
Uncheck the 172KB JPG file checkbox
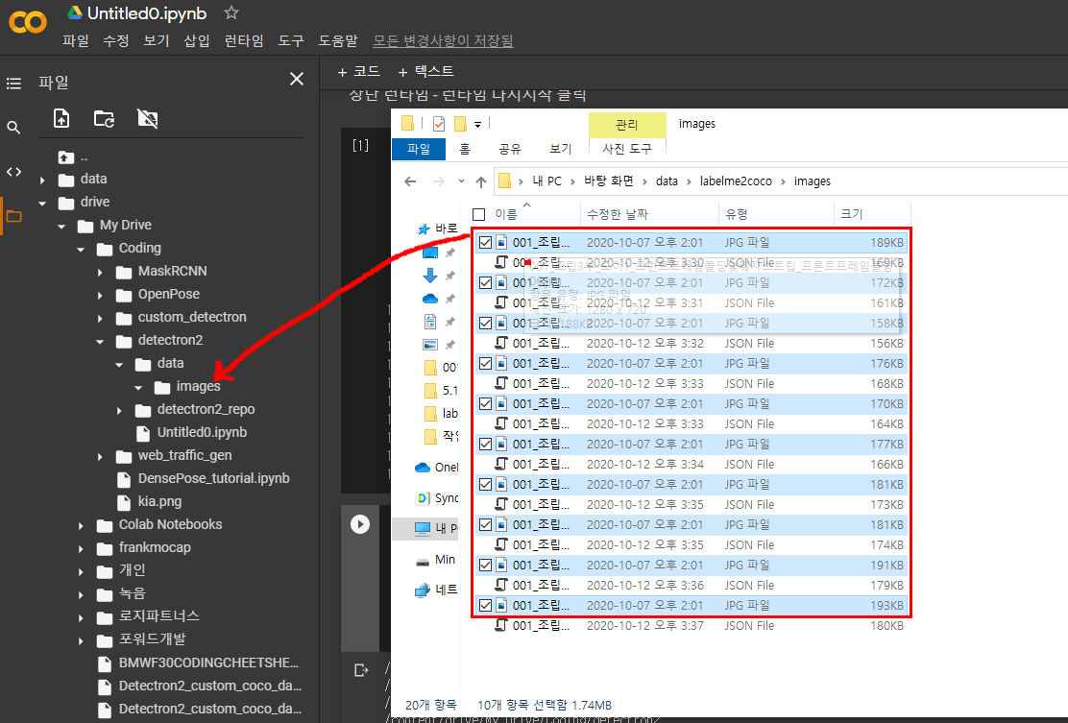click(486, 282)
